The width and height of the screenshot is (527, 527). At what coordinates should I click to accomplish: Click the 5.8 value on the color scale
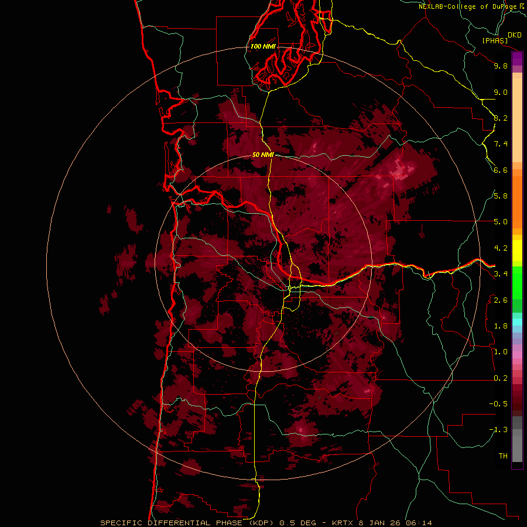(x=501, y=196)
